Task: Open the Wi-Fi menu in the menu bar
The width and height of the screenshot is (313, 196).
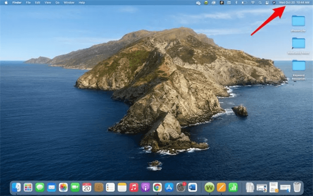Action: pyautogui.click(x=253, y=2)
